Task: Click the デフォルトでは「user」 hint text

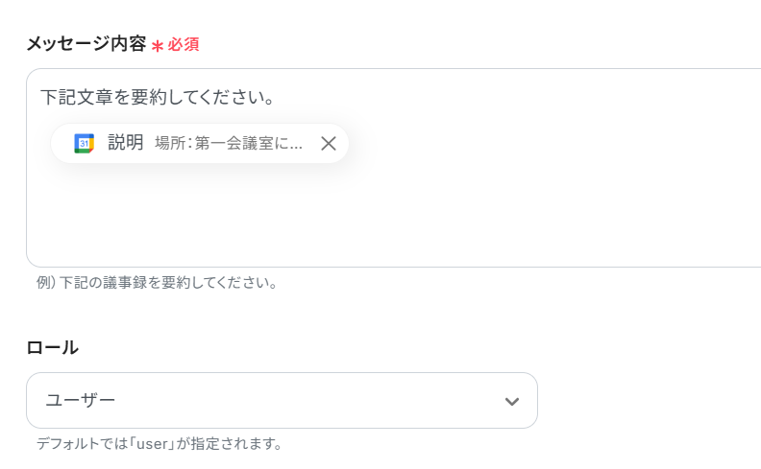Action: [160, 444]
